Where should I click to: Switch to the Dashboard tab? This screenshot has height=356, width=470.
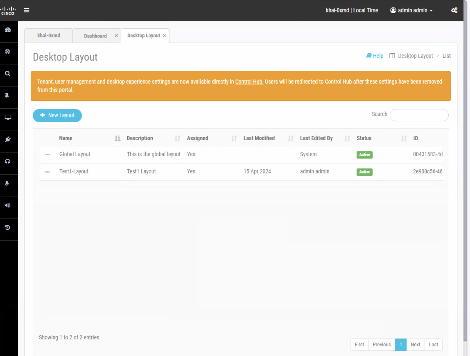point(95,36)
